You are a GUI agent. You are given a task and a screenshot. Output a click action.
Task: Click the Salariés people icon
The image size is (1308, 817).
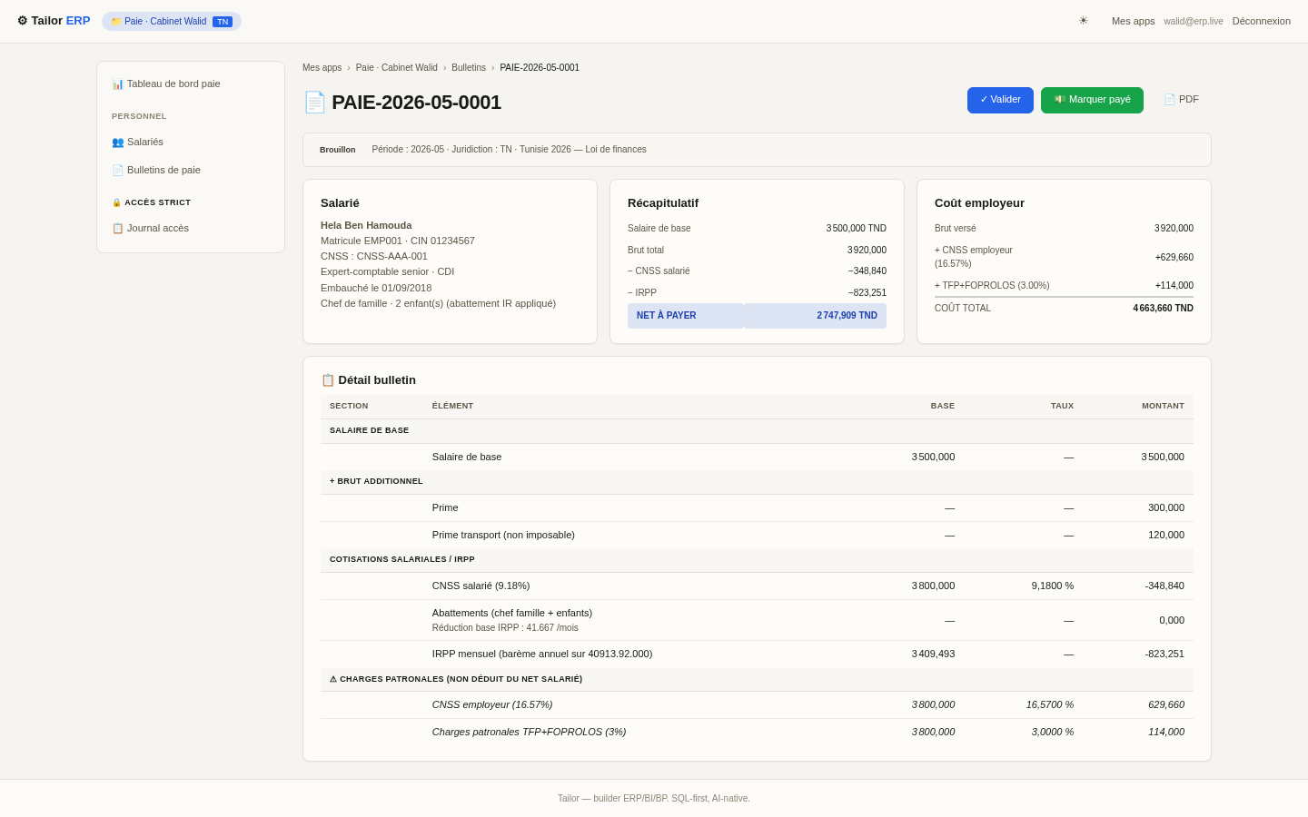point(117,142)
